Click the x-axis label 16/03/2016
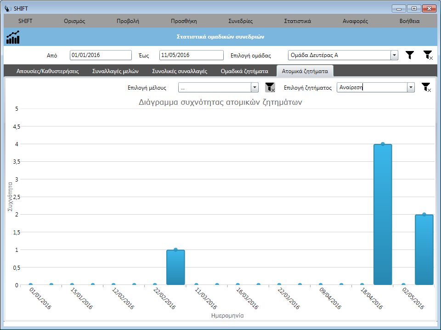The height and width of the screenshot is (330, 441). click(247, 298)
